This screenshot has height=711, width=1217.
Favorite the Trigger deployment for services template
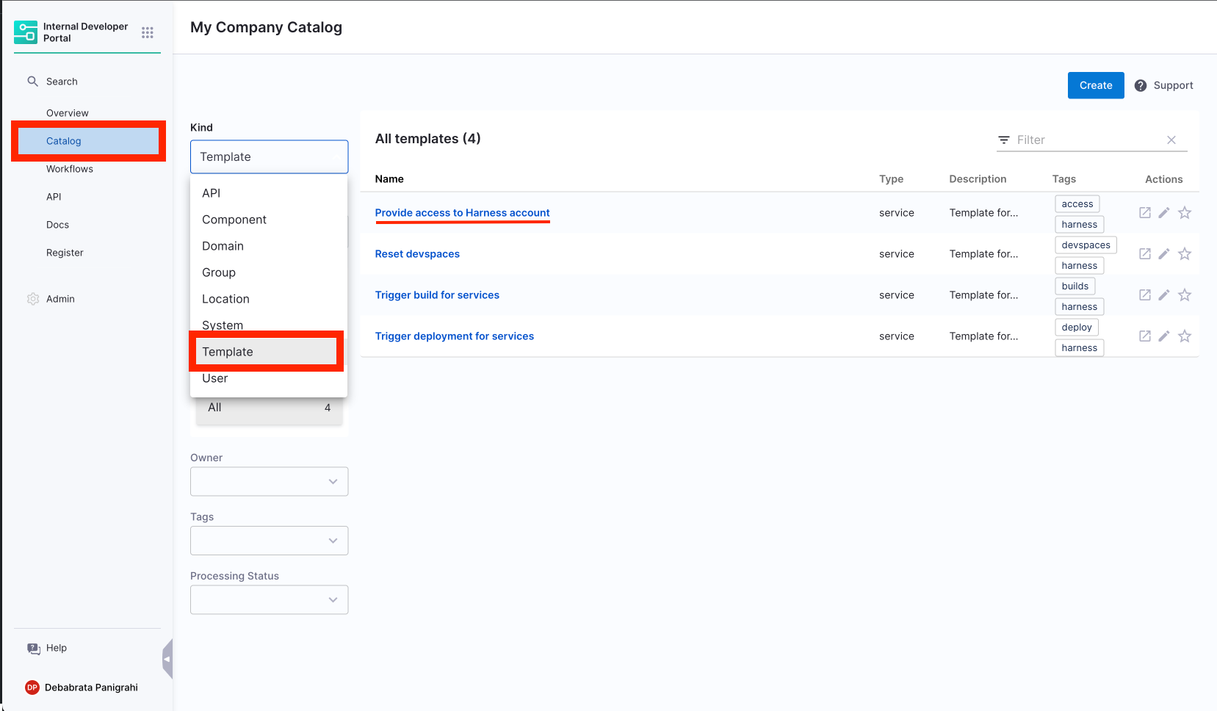click(x=1185, y=336)
